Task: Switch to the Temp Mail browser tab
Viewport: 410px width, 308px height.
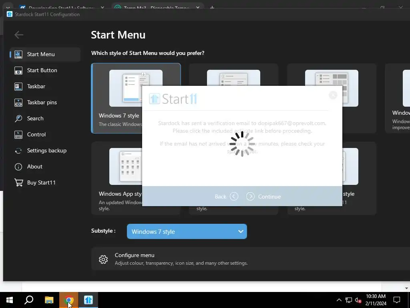Action: (158, 7)
